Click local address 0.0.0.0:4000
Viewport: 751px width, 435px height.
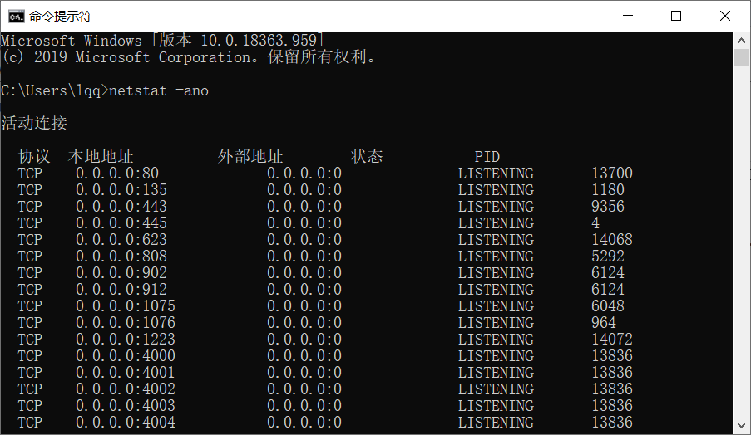click(x=126, y=355)
